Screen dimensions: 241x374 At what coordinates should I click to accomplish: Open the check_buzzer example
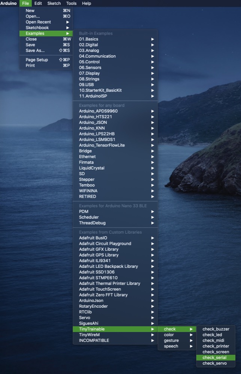216,329
